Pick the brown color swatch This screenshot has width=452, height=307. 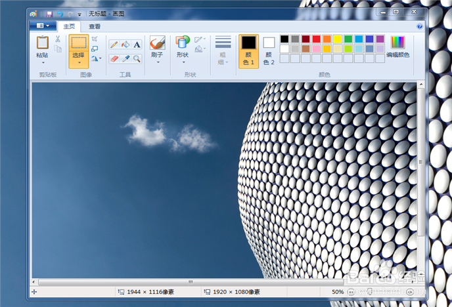tap(305, 49)
